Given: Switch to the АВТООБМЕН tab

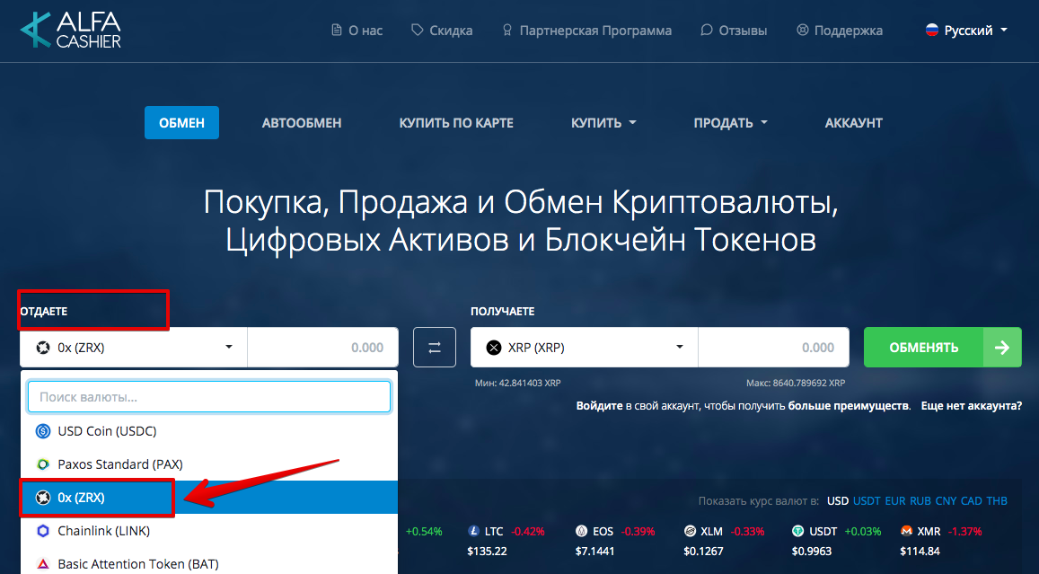Looking at the screenshot, I should click(x=302, y=123).
